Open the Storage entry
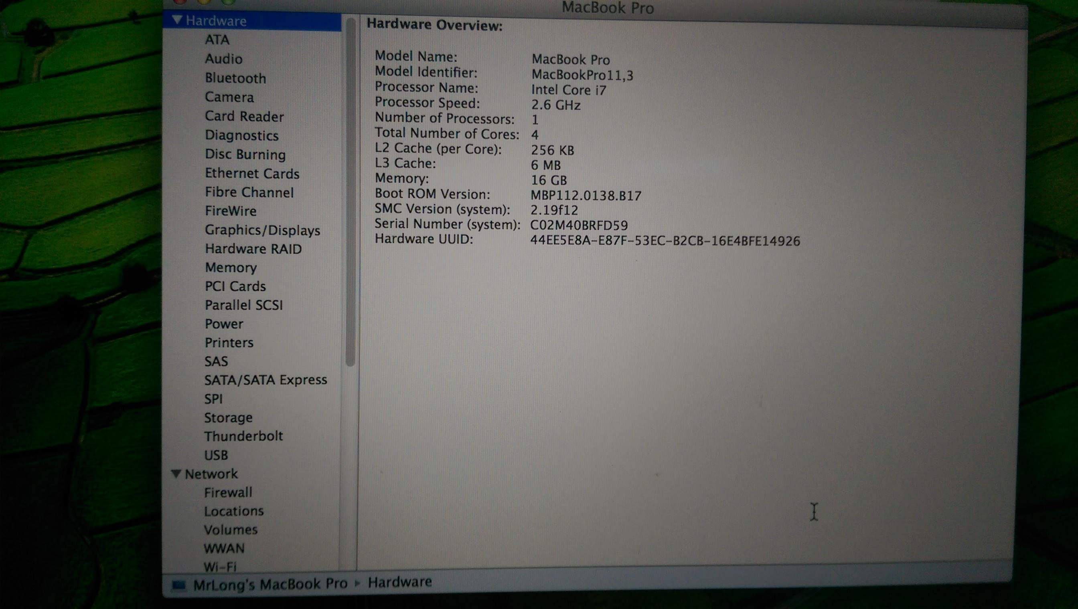Image resolution: width=1078 pixels, height=609 pixels. 228,418
